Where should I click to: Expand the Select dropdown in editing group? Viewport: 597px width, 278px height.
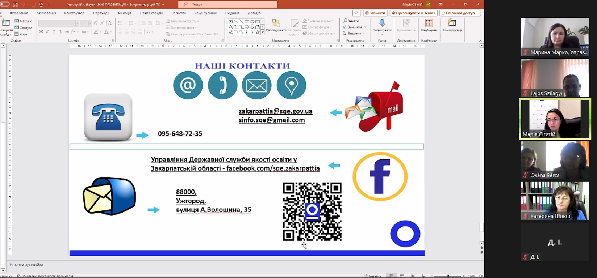click(354, 33)
